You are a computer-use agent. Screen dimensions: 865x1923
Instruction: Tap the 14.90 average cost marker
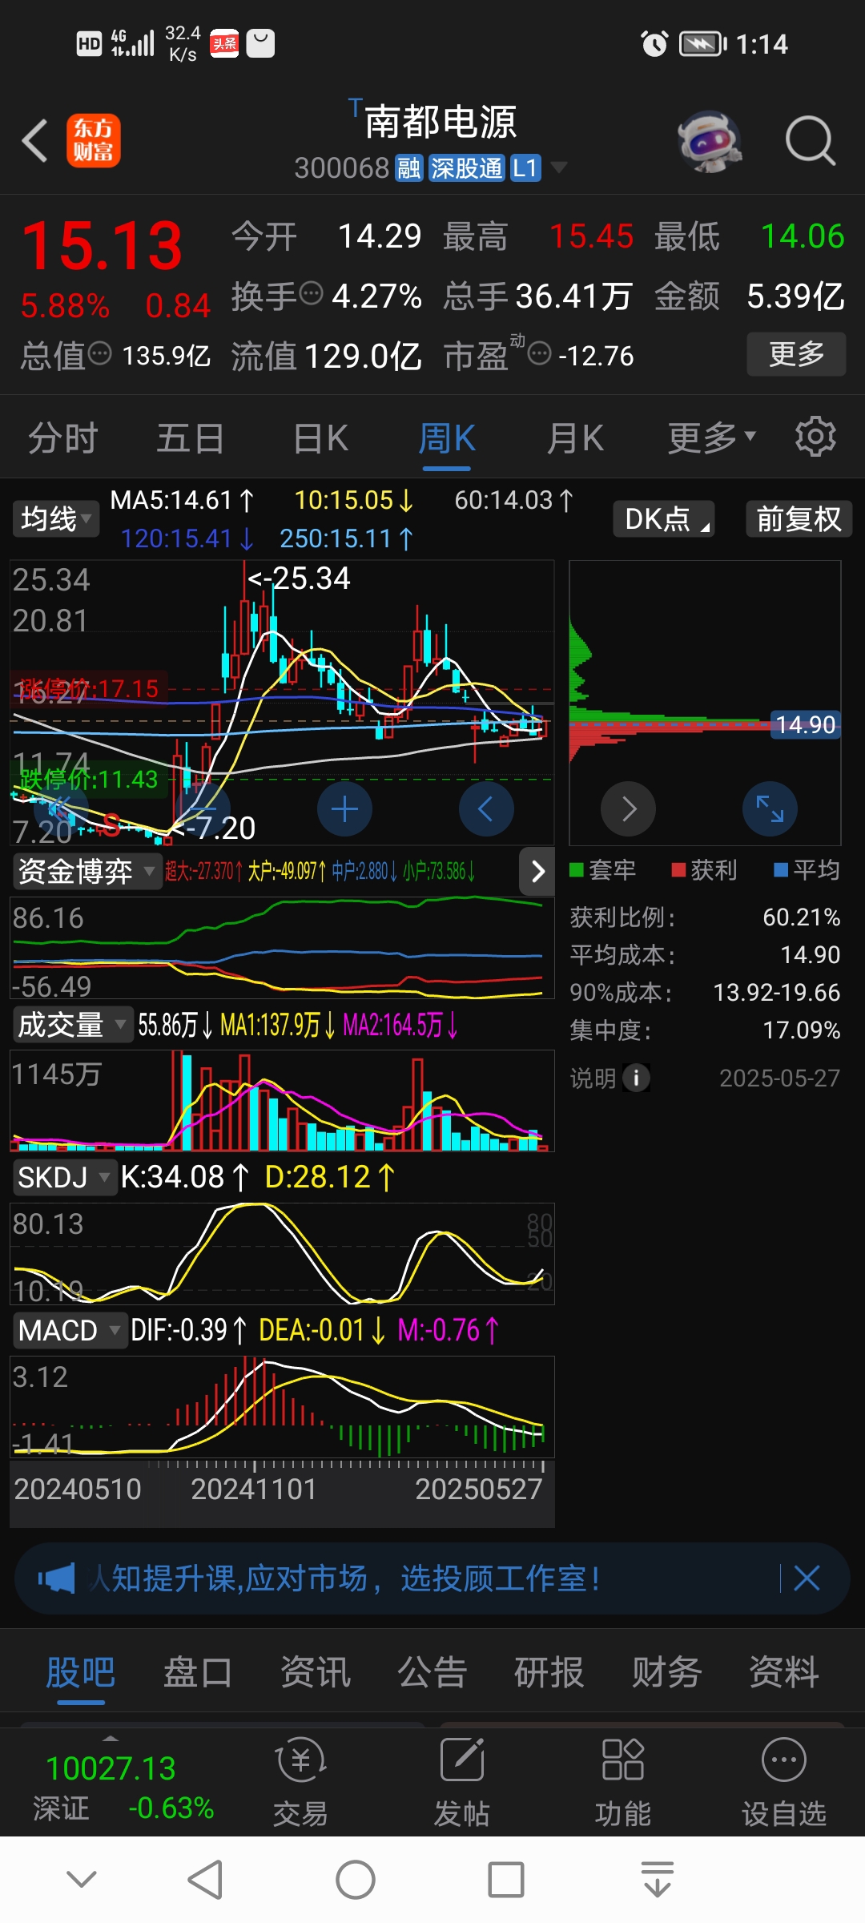pyautogui.click(x=805, y=724)
